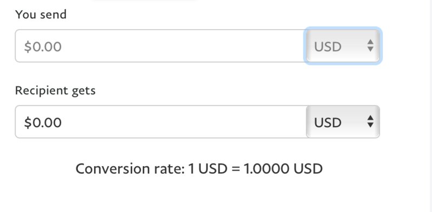Select the $0.00 value in recipient field

coord(43,122)
